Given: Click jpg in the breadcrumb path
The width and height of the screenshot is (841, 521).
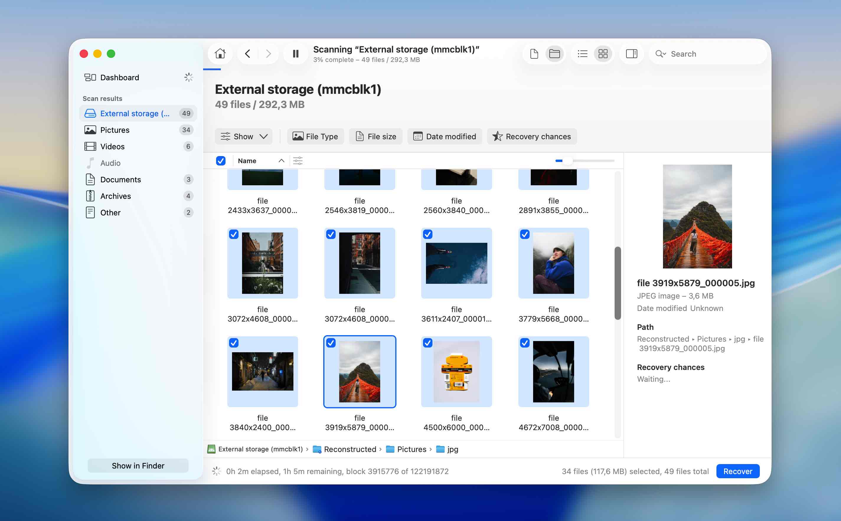Looking at the screenshot, I should click(452, 449).
